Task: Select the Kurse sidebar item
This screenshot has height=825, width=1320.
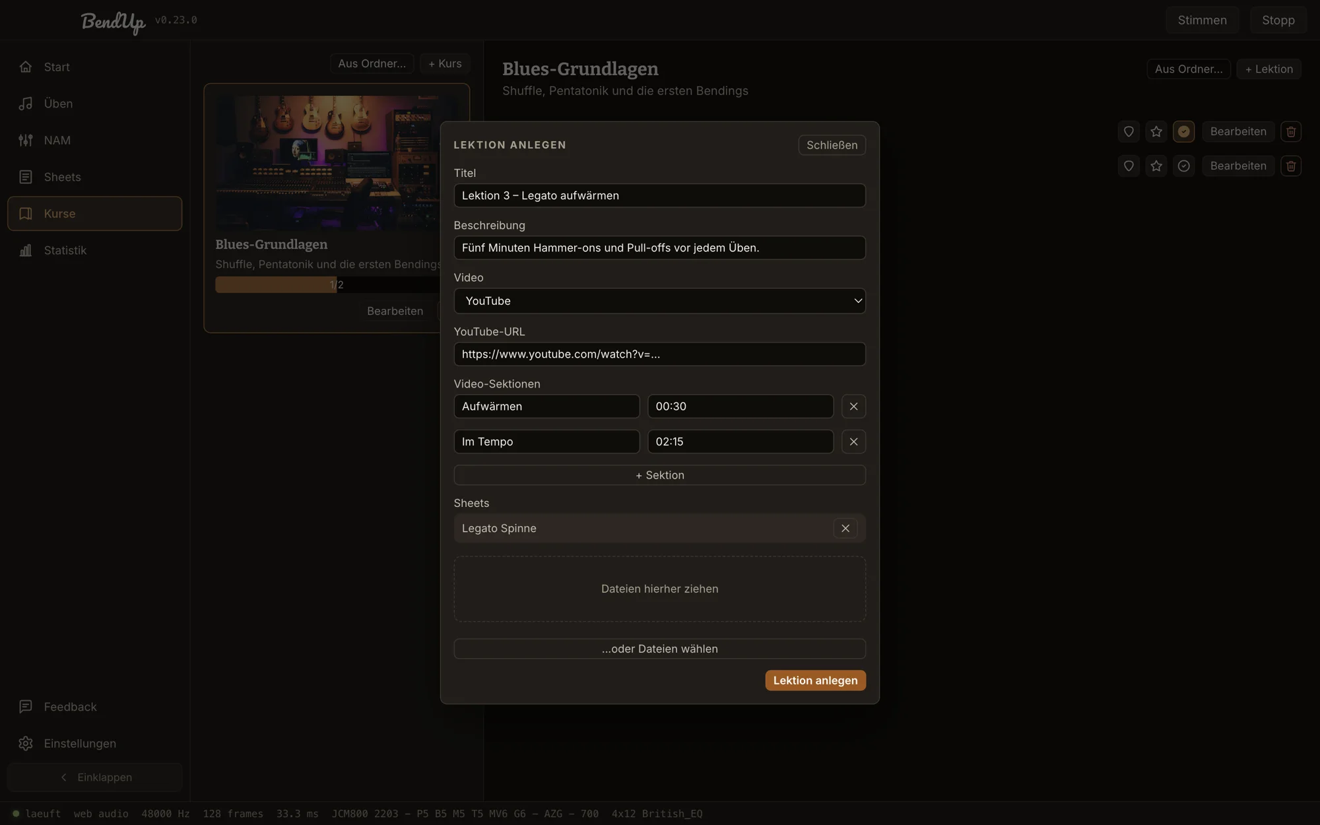Action: [94, 214]
